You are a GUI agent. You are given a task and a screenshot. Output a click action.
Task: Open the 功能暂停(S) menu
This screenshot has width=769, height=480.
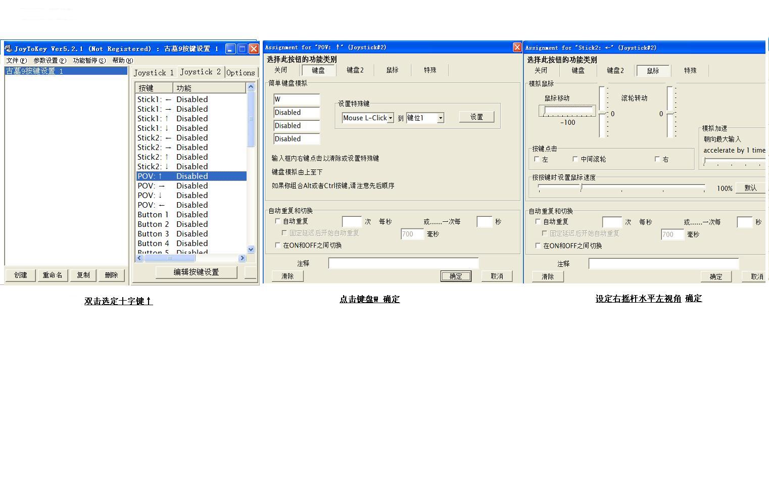point(89,61)
